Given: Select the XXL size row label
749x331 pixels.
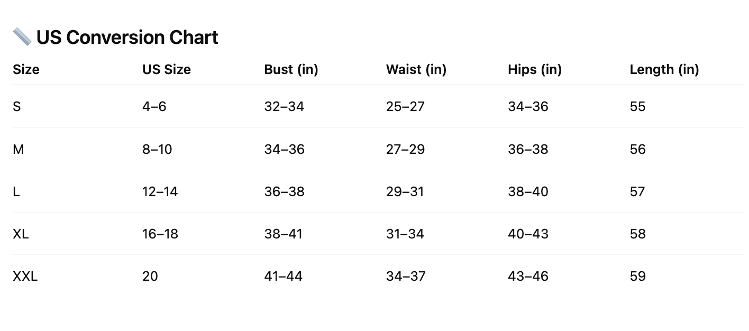Looking at the screenshot, I should tap(25, 276).
